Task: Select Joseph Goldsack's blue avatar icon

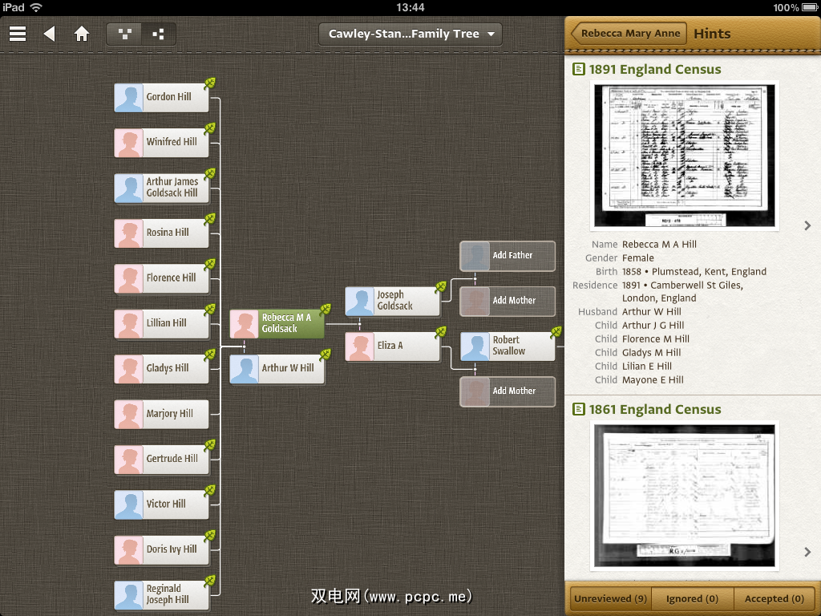Action: pos(360,301)
